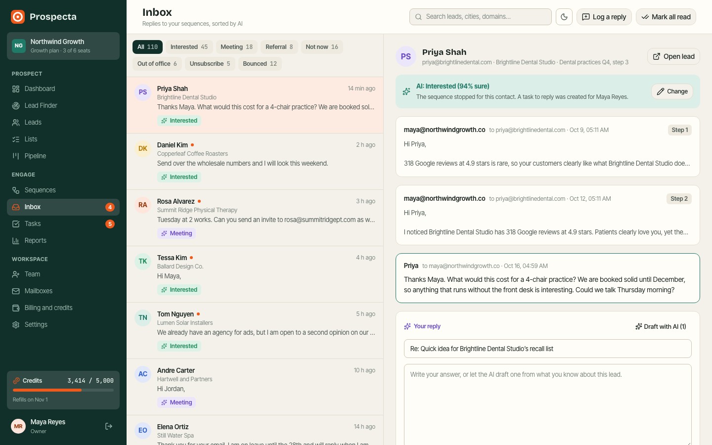Click the reply body text area
The image size is (712, 445).
pos(548,404)
